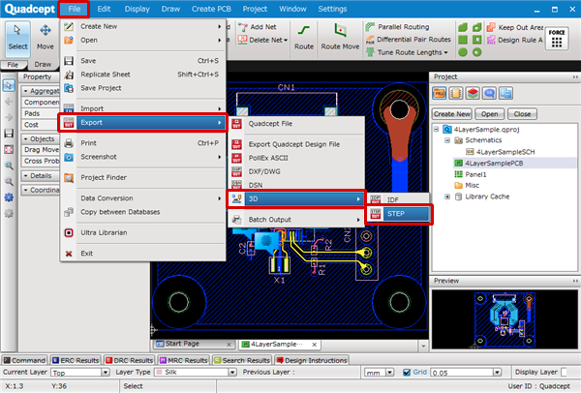Image resolution: width=581 pixels, height=393 pixels.
Task: Expand the Library Cache tree node
Action: (448, 197)
